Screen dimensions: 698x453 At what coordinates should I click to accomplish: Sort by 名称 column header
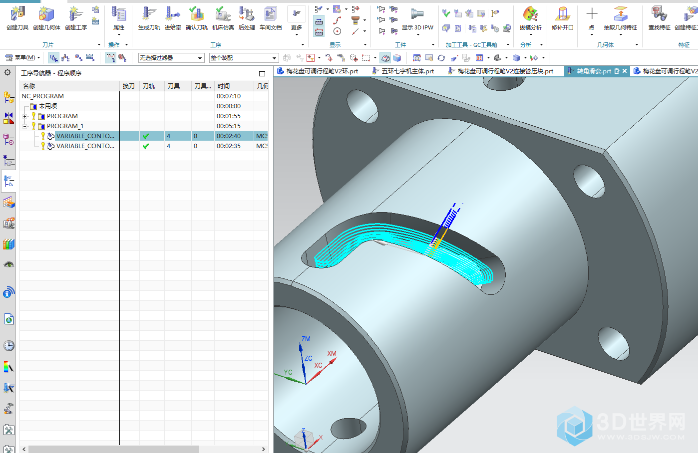tap(69, 86)
